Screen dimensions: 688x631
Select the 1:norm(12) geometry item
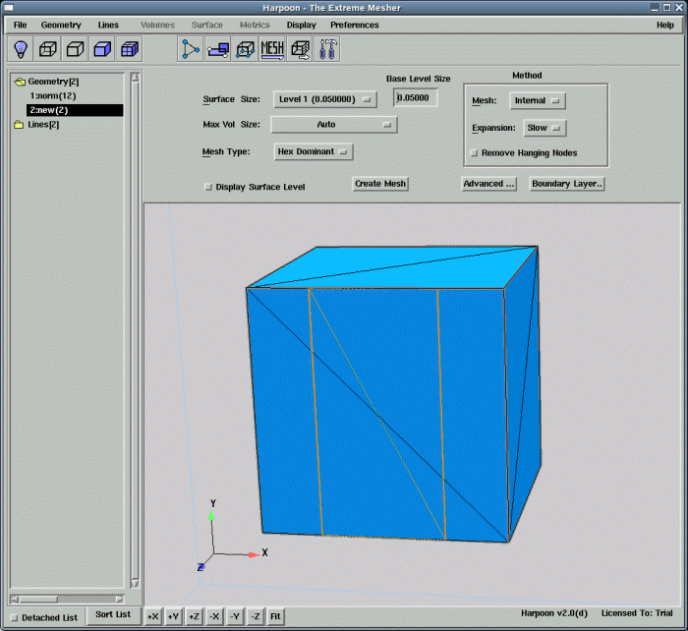point(53,95)
